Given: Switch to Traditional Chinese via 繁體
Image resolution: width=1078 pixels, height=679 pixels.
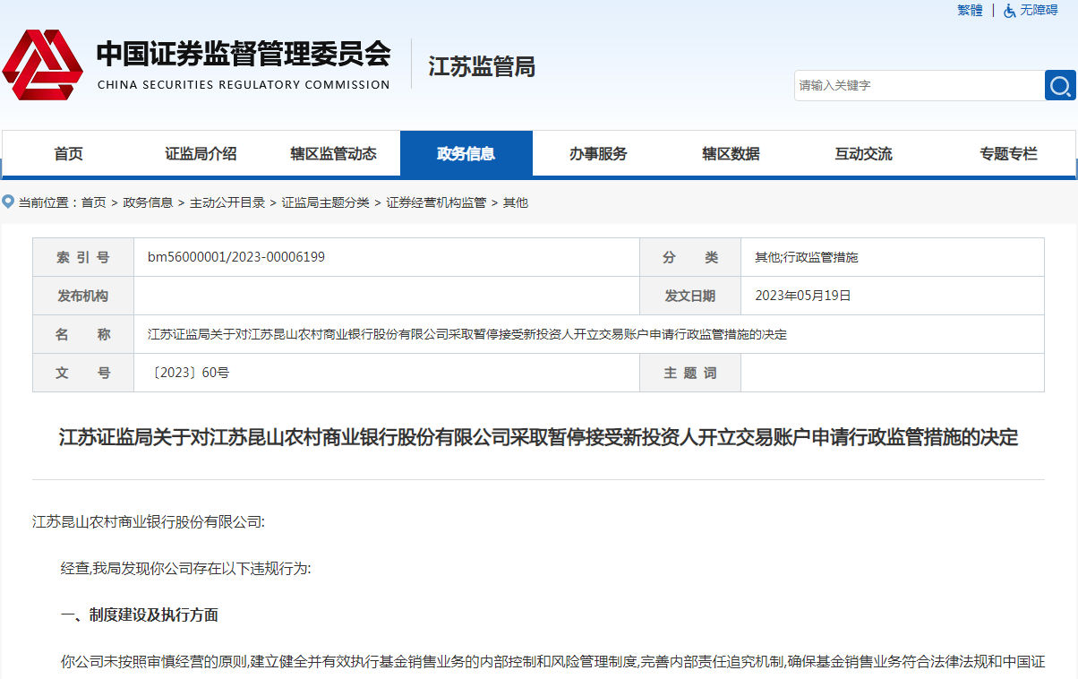Looking at the screenshot, I should 970,11.
